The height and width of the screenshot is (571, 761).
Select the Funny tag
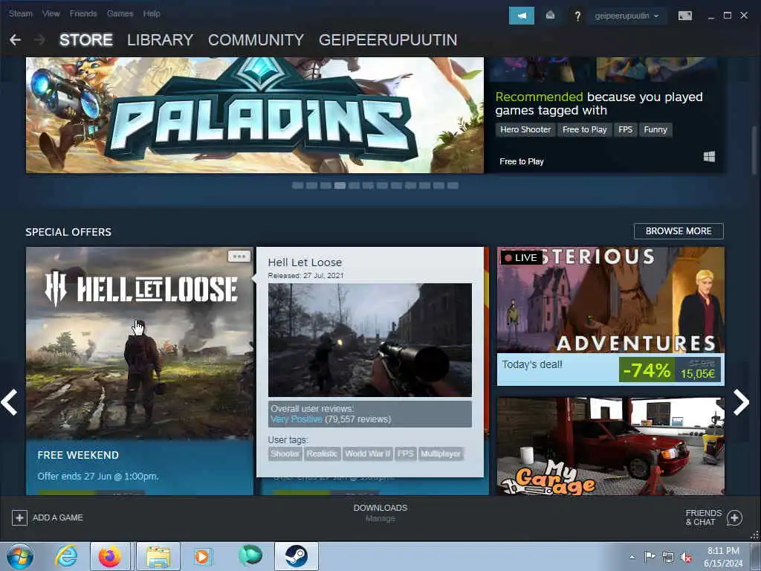tap(655, 129)
